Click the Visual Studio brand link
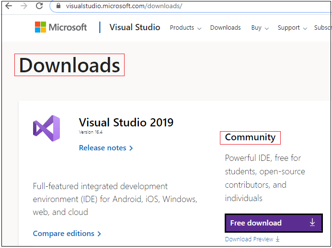This screenshot has height=248, width=332. 135,27
